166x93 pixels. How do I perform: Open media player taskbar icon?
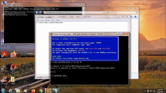(25, 91)
